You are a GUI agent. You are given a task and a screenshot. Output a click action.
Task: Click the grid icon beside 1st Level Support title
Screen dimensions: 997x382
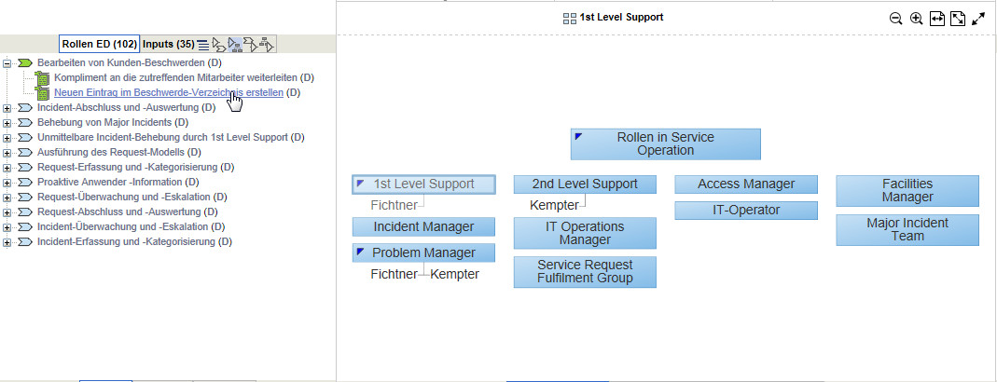pyautogui.click(x=570, y=18)
